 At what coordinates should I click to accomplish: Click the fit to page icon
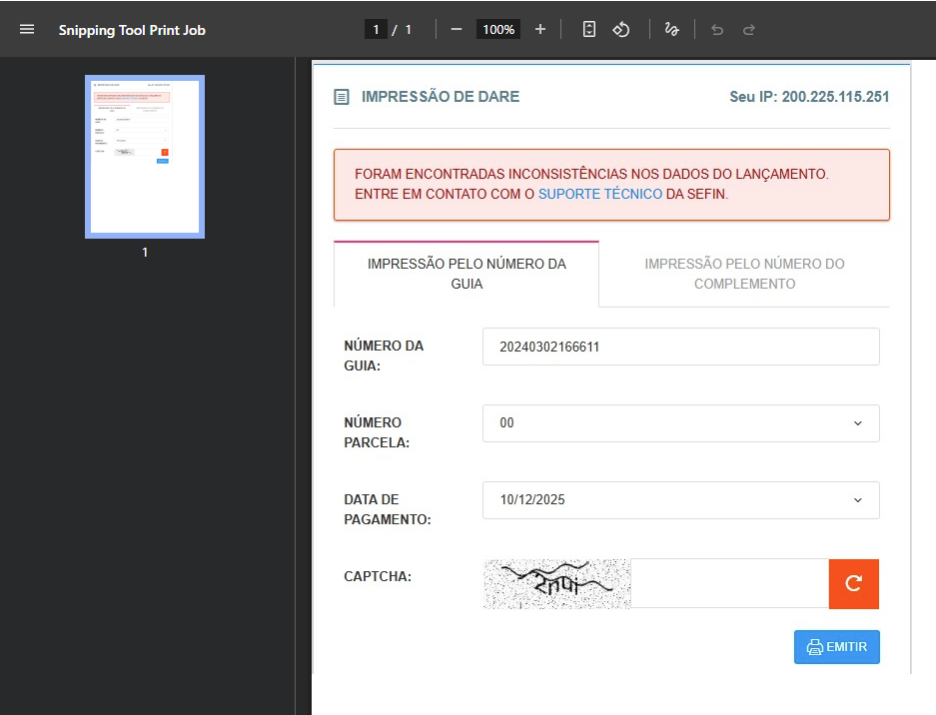[589, 29]
